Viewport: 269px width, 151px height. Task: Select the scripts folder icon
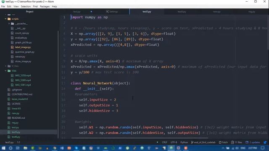[9, 19]
